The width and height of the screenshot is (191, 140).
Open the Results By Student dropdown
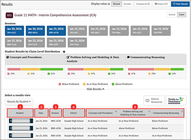(x=19, y=101)
